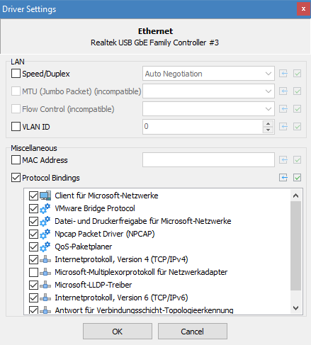Screen dimensions: 311x345
Task: Click the green apply checkmark for Protocol Bindings
Action: [297, 178]
